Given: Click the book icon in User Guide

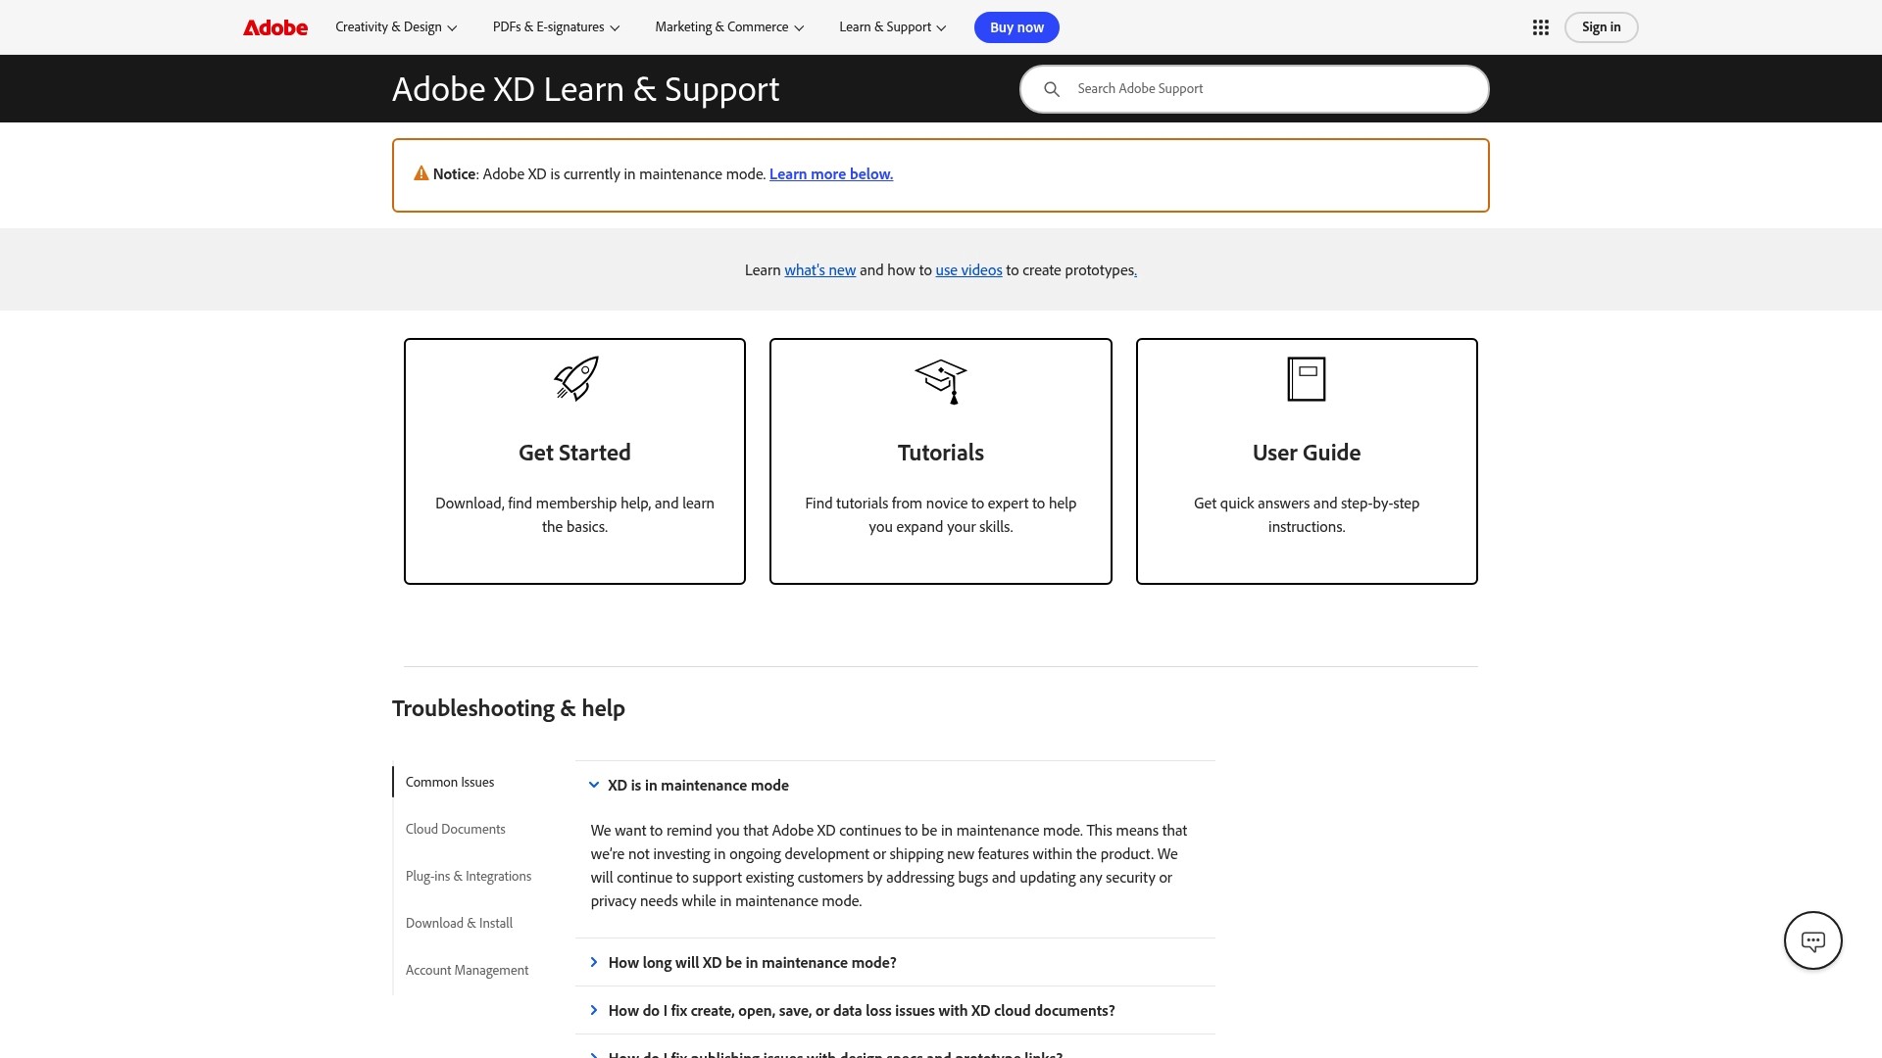Looking at the screenshot, I should (x=1306, y=379).
